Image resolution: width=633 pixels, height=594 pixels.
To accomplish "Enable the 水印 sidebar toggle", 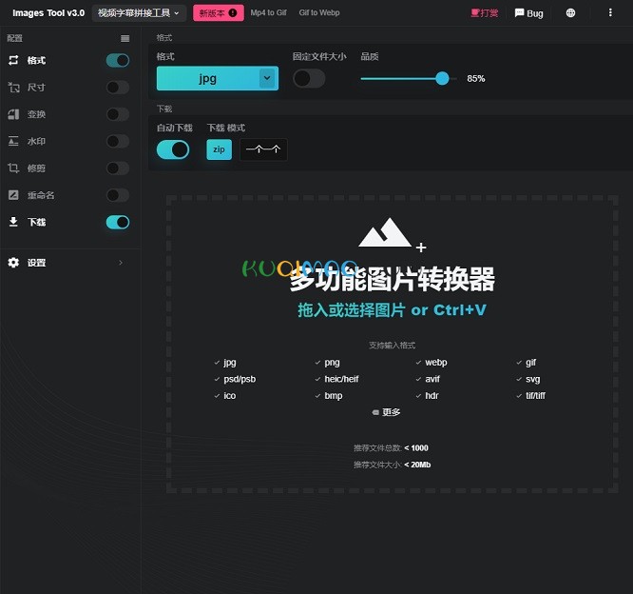I will (x=118, y=141).
